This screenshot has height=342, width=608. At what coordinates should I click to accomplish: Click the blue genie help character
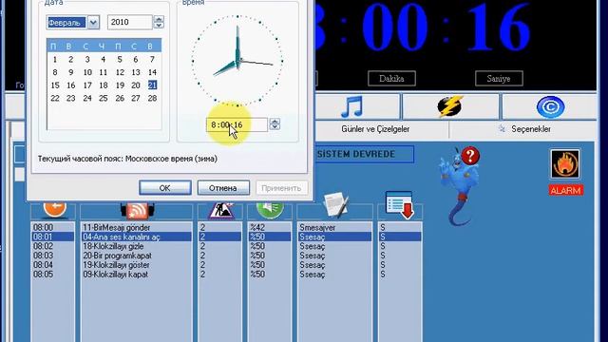click(459, 189)
